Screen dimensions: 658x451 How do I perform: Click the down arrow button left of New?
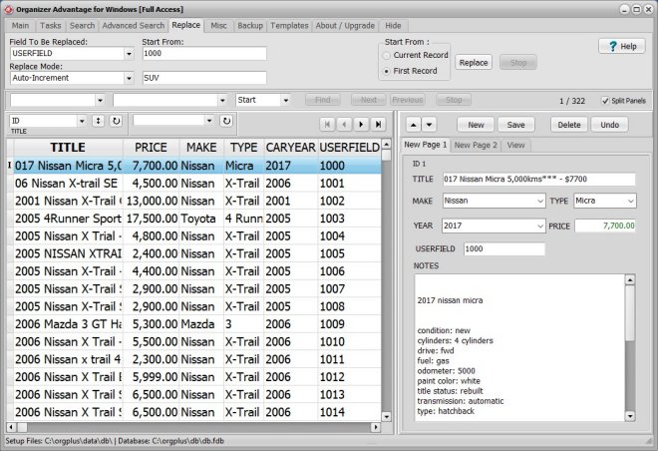[429, 125]
